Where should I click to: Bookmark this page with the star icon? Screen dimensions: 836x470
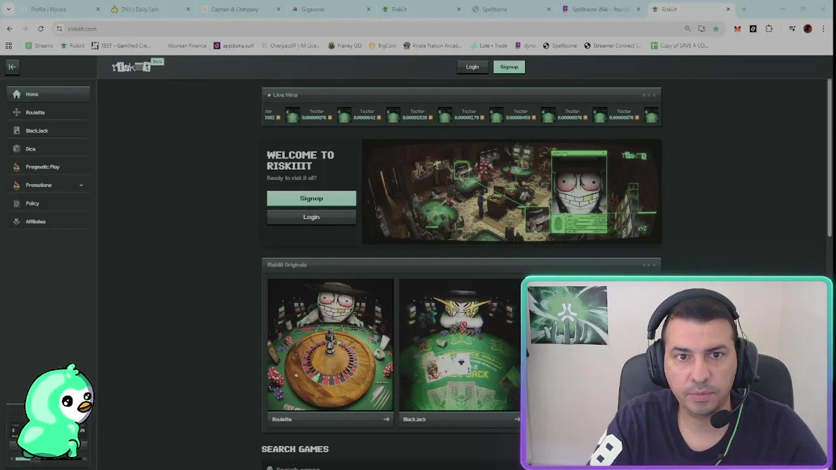(x=716, y=29)
